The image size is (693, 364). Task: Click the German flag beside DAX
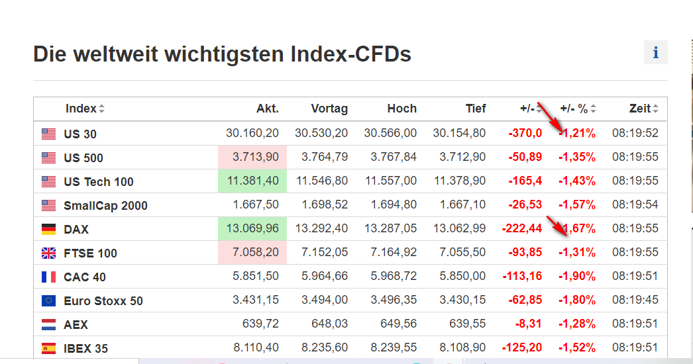(x=48, y=229)
